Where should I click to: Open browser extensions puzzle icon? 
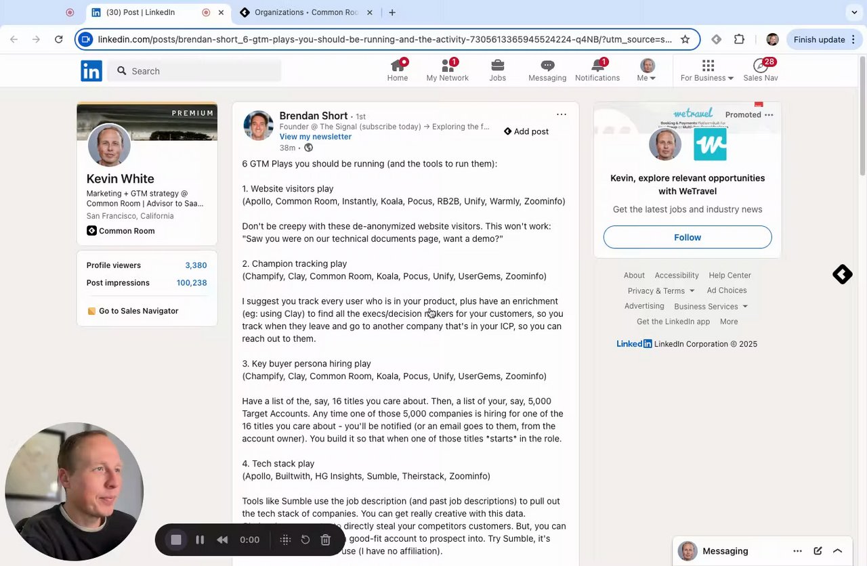[x=739, y=39]
